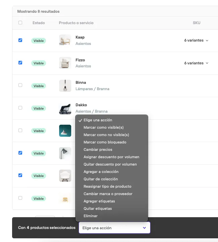Click the Visible status badge for Binna
This screenshot has height=242, width=218.
39,86
